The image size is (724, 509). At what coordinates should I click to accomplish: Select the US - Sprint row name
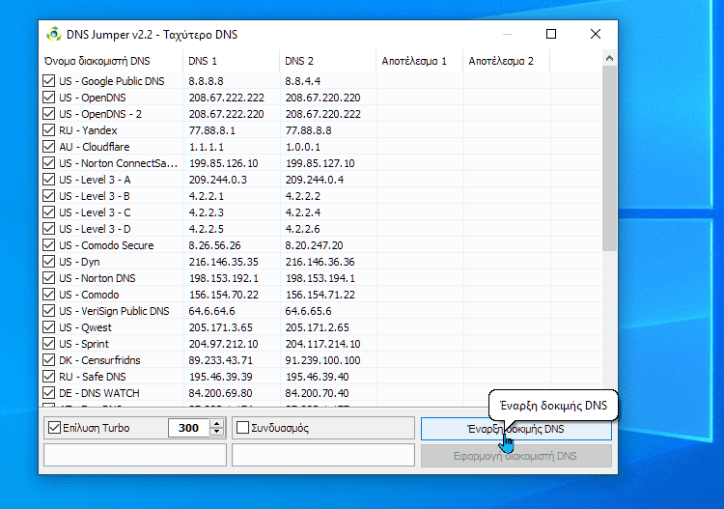pos(84,344)
